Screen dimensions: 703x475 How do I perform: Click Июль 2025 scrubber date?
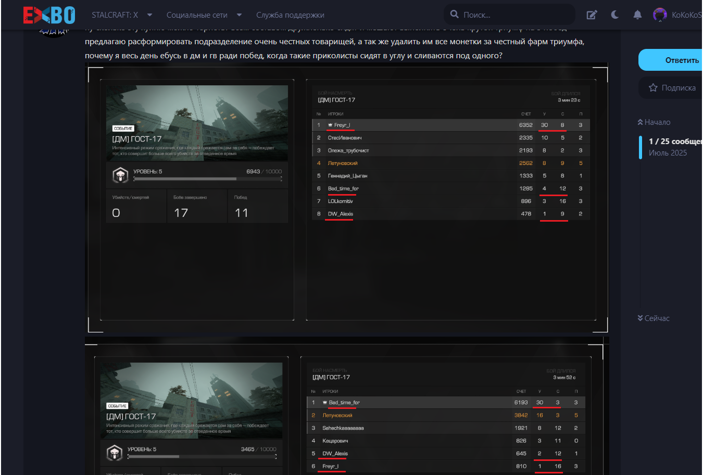tap(668, 153)
